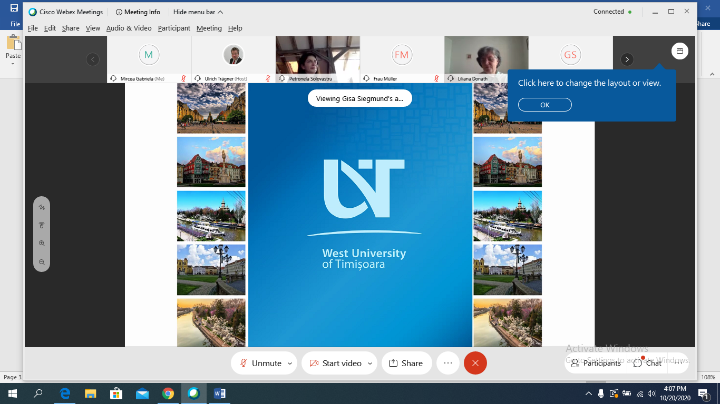Show previous participants with the left arrow
720x404 pixels.
pyautogui.click(x=93, y=59)
